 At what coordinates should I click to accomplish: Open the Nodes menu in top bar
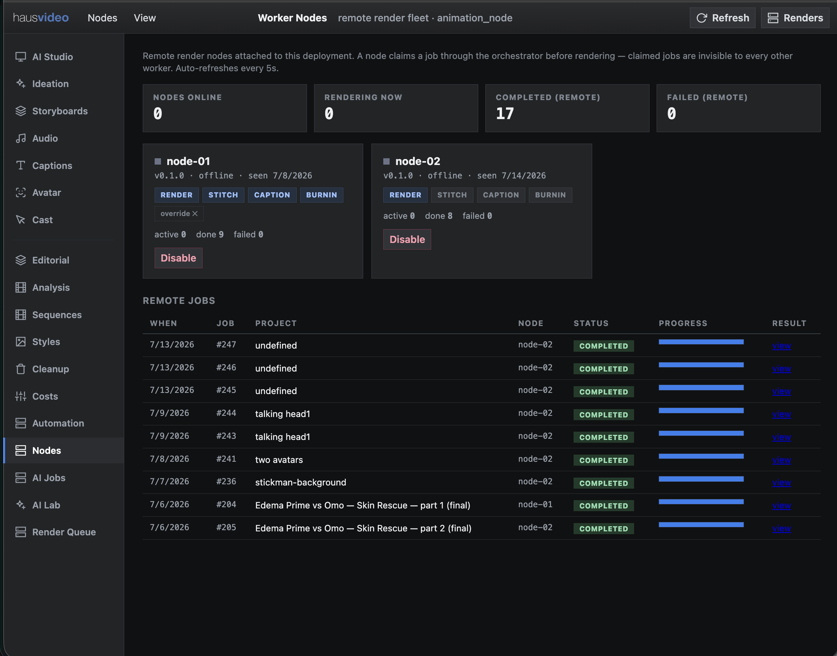pos(102,18)
